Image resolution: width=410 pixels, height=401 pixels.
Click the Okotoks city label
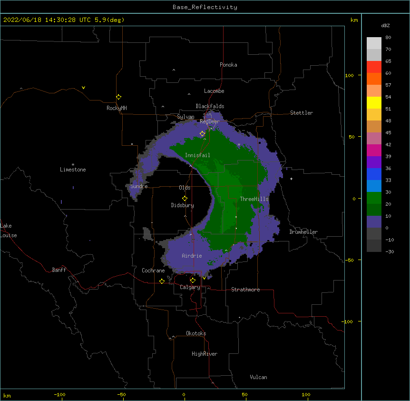[x=196, y=333]
